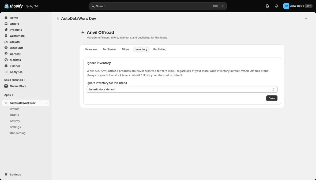Image resolution: width=316 pixels, height=180 pixels.
Task: Click the Analytics link in sidebar
Action: click(x=16, y=72)
